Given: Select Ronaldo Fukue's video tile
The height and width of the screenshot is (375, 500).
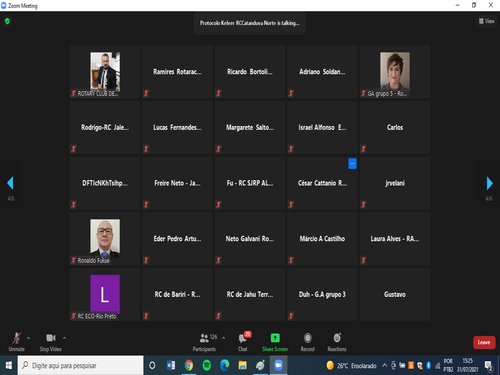Looking at the screenshot, I should coord(105,239).
